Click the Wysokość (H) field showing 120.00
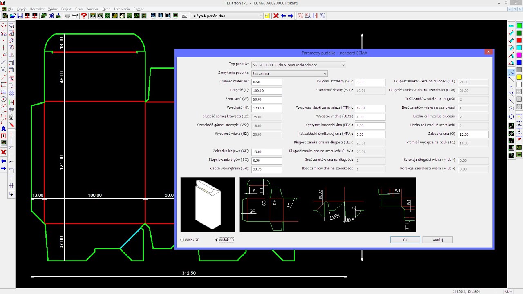Screen dimensions: 523x294 [266, 108]
